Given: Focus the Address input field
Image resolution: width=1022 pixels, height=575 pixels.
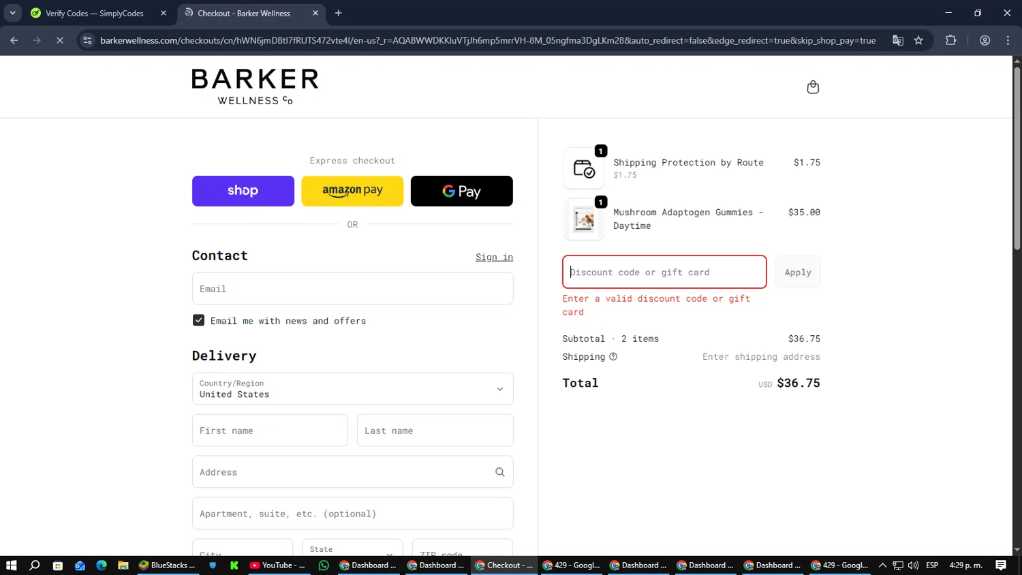Looking at the screenshot, I should click(x=352, y=472).
